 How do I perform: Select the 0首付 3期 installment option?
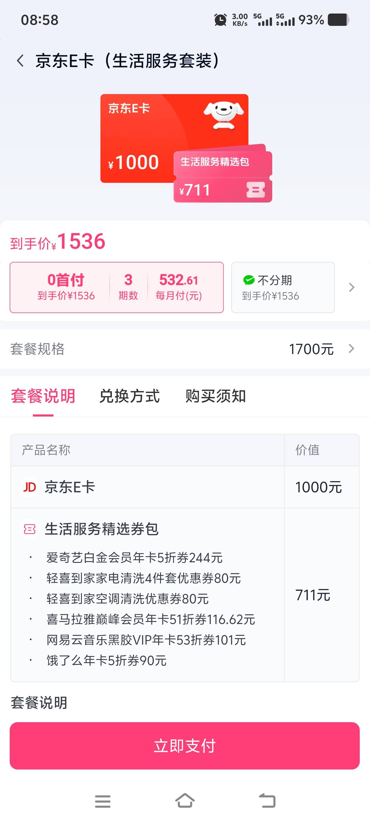[117, 287]
